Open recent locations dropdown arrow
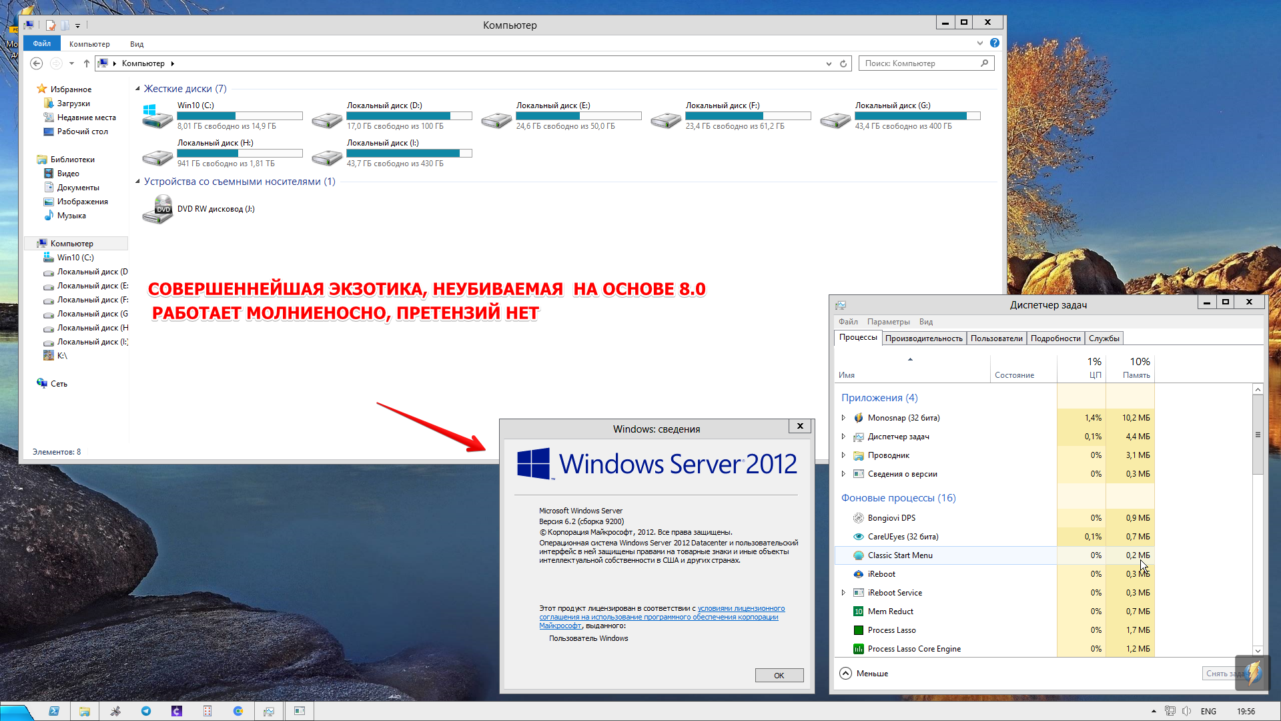The height and width of the screenshot is (721, 1281). click(x=71, y=63)
